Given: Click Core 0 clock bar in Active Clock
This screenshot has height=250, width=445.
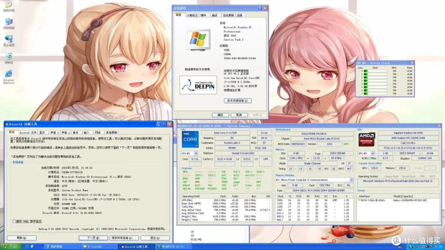Looking at the screenshot, I should coord(375,71).
